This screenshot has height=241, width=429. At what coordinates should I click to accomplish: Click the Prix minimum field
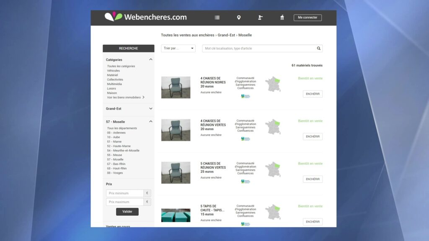(x=125, y=193)
